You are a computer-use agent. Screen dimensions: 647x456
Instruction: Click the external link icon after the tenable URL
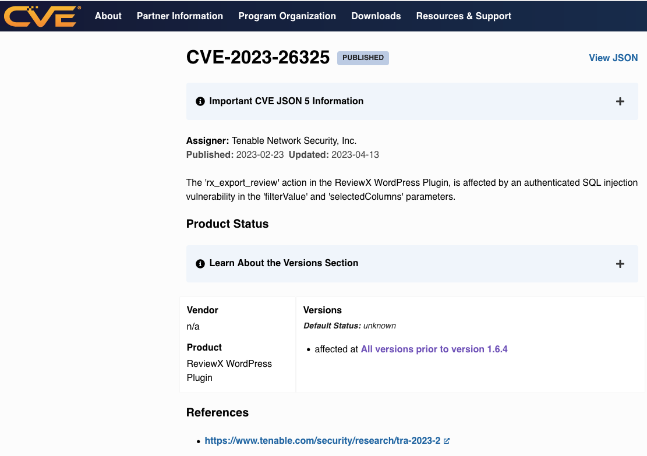pyautogui.click(x=447, y=441)
